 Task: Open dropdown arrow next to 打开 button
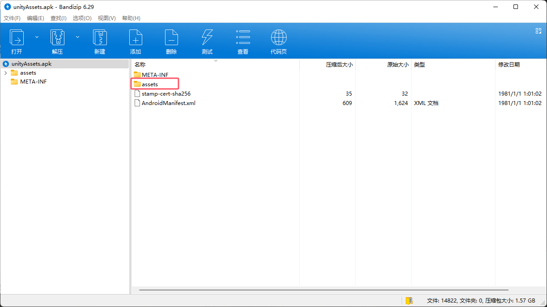point(37,37)
